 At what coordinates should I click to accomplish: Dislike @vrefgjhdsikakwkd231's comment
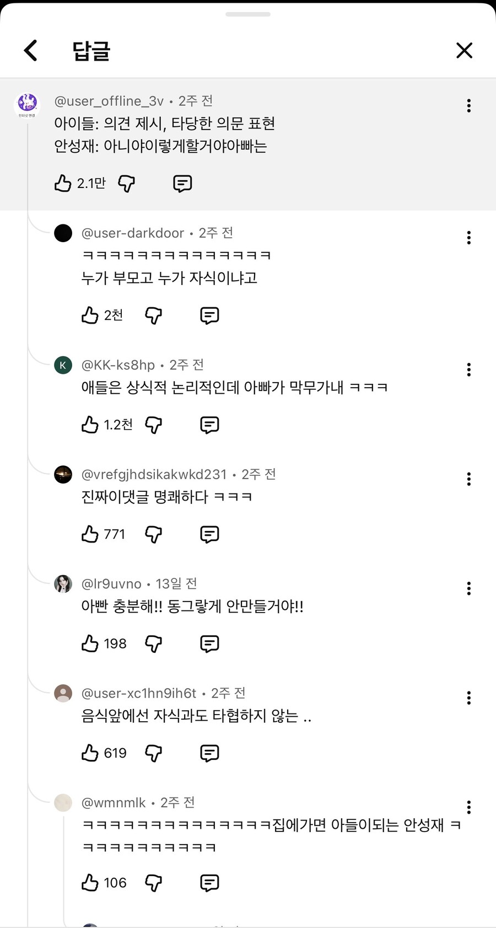[x=154, y=534]
